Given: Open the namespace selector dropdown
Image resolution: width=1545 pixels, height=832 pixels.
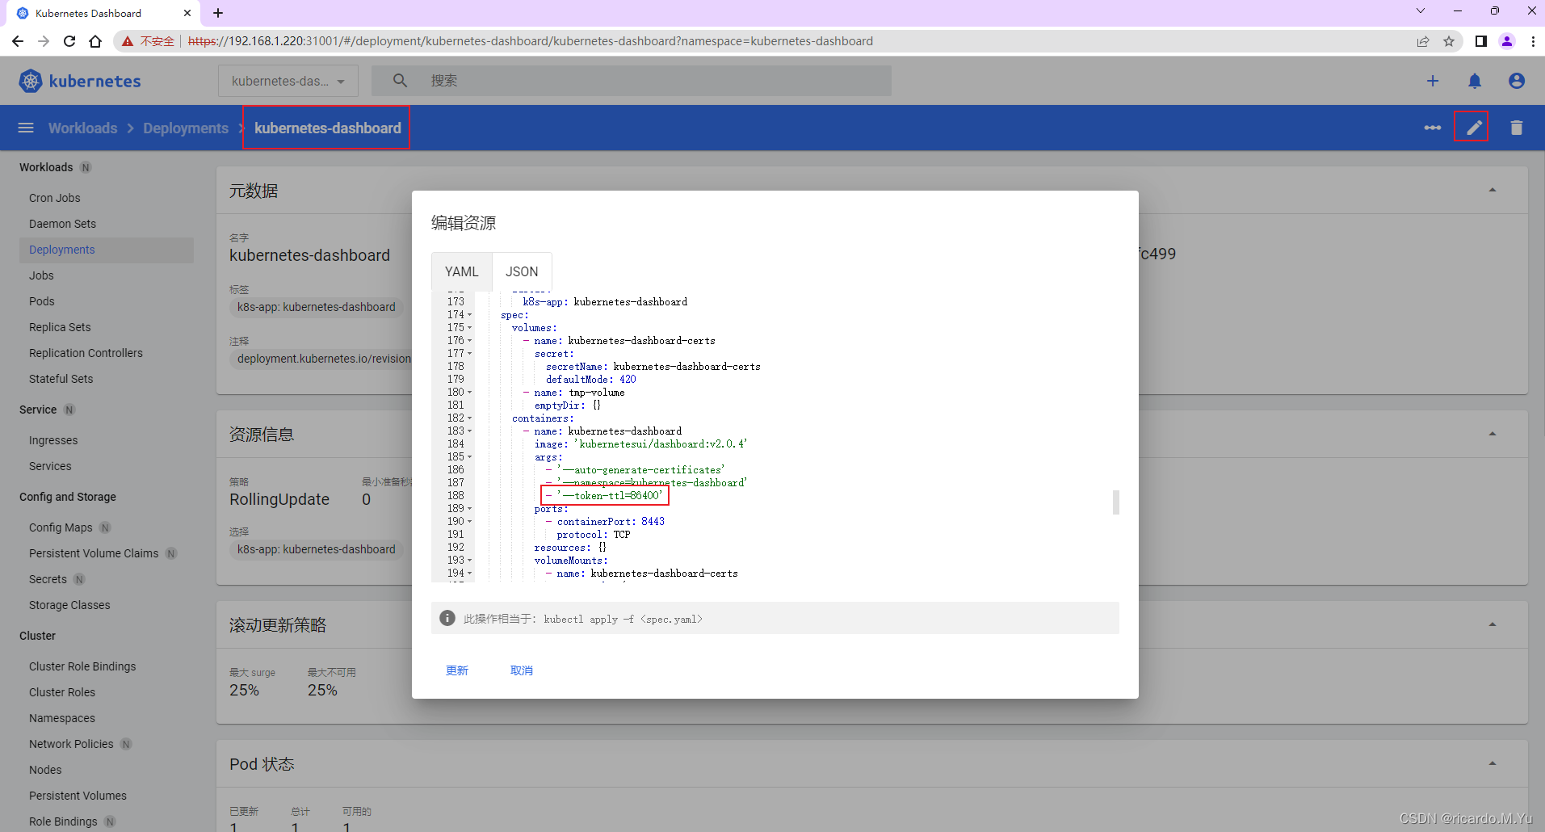Looking at the screenshot, I should click(x=288, y=81).
